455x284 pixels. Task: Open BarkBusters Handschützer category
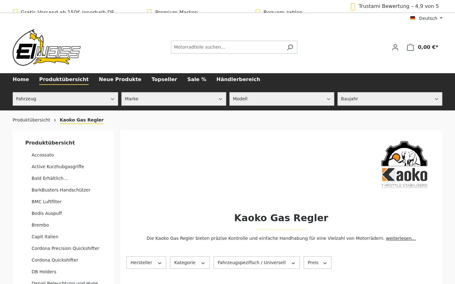click(x=61, y=190)
